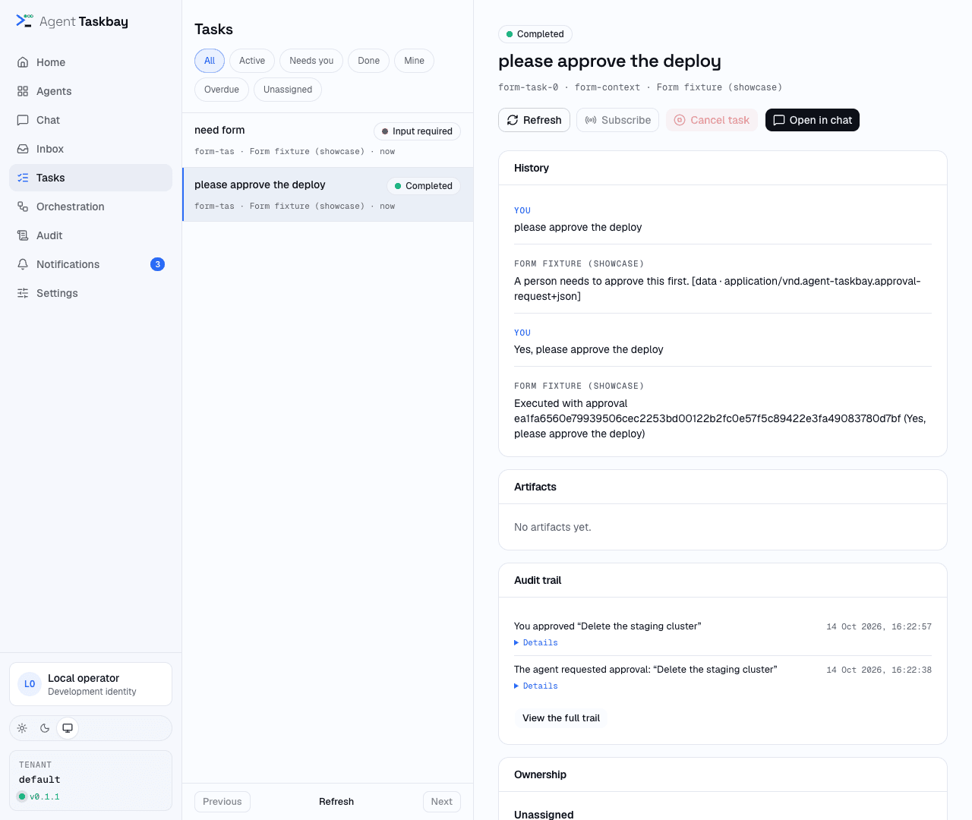Show only Mine tasks

[415, 61]
